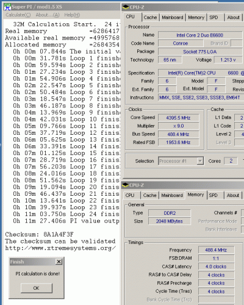Click the upper CPU-Z window title icon
The width and height of the screenshot is (244, 305).
[x=126, y=7]
